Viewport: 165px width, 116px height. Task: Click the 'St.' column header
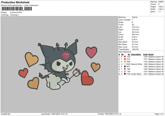[x=129, y=54]
